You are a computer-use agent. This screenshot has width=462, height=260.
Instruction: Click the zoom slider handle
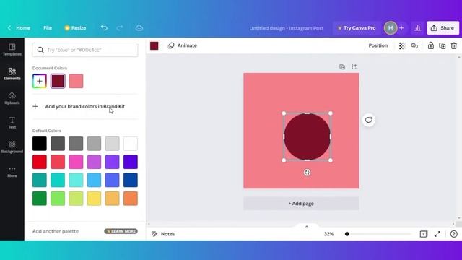tap(346, 234)
